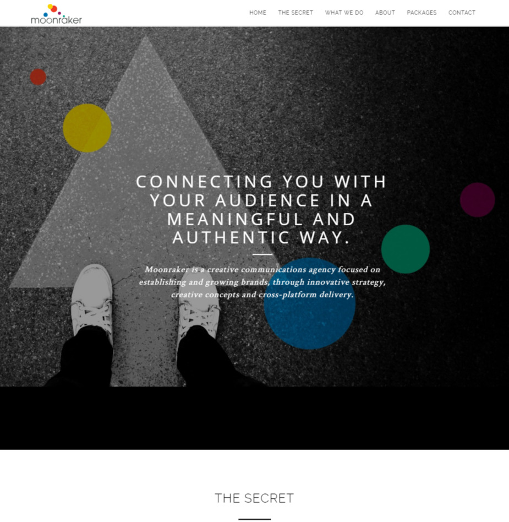Click the large blue circle
Screen dimensions: 509x522
point(309,303)
